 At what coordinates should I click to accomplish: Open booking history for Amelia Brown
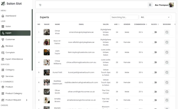pyautogui.click(x=167, y=100)
